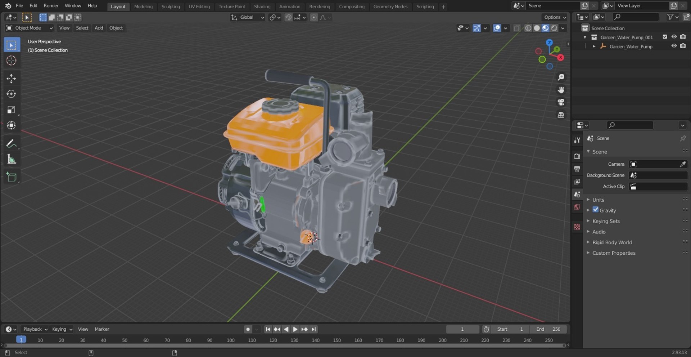The width and height of the screenshot is (691, 357).
Task: Open the Output properties tab
Action: click(x=577, y=169)
